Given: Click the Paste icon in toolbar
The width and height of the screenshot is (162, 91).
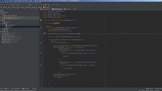Looking at the screenshot, I should point(14,5).
